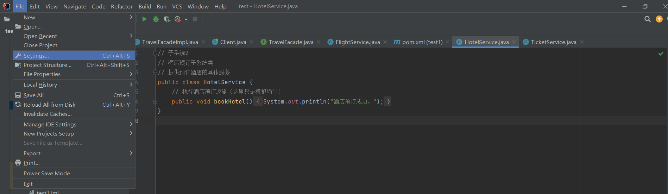The image size is (668, 194).
Task: Click the Open... folder icon in the File menu
Action: coord(18,26)
